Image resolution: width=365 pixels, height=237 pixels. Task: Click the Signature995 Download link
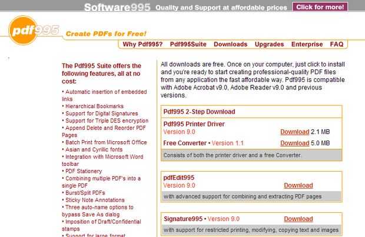[x=298, y=219]
